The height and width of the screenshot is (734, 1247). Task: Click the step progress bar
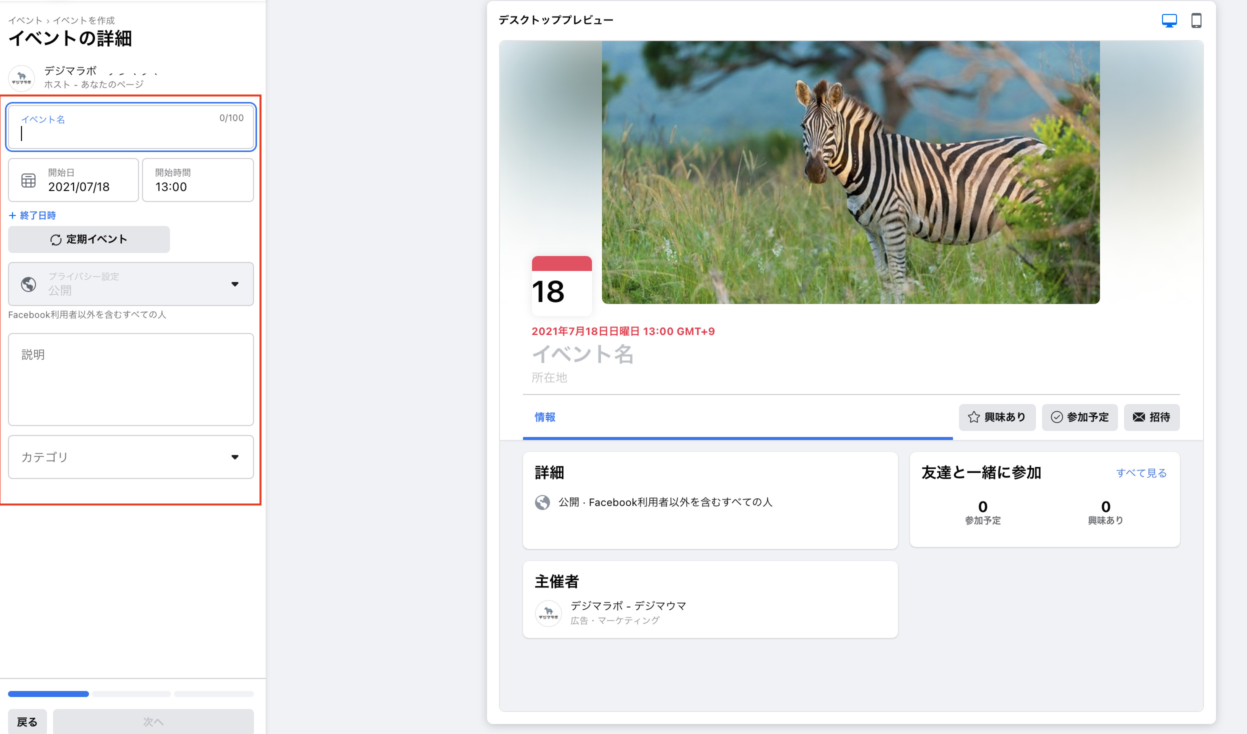pos(131,694)
